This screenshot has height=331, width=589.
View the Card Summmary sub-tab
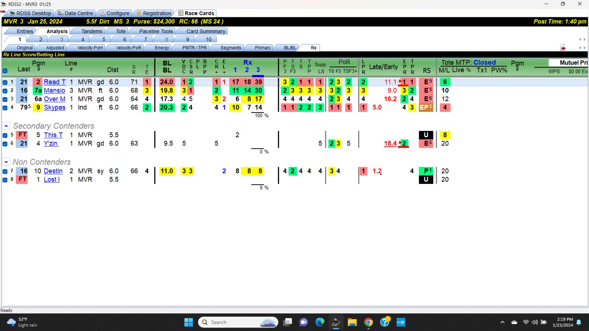(206, 31)
